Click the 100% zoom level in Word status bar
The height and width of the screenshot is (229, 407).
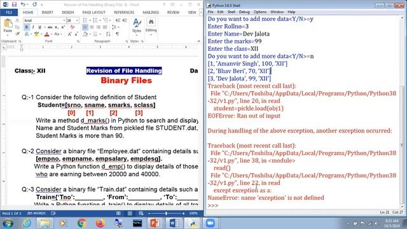coord(193,214)
